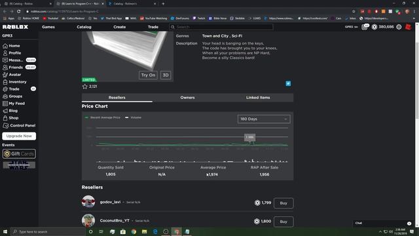
Task: Open a new browser tab
Action: point(163,4)
